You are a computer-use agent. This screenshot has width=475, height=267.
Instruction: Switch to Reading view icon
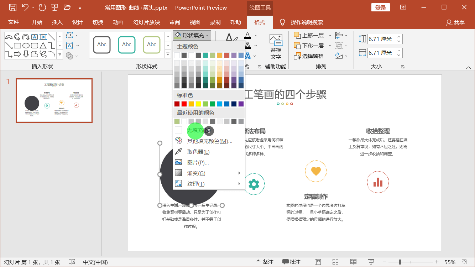[353, 262]
